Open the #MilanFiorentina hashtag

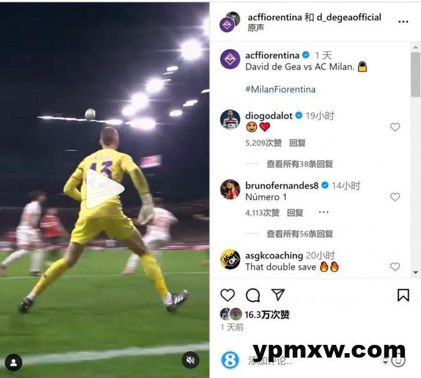point(280,89)
